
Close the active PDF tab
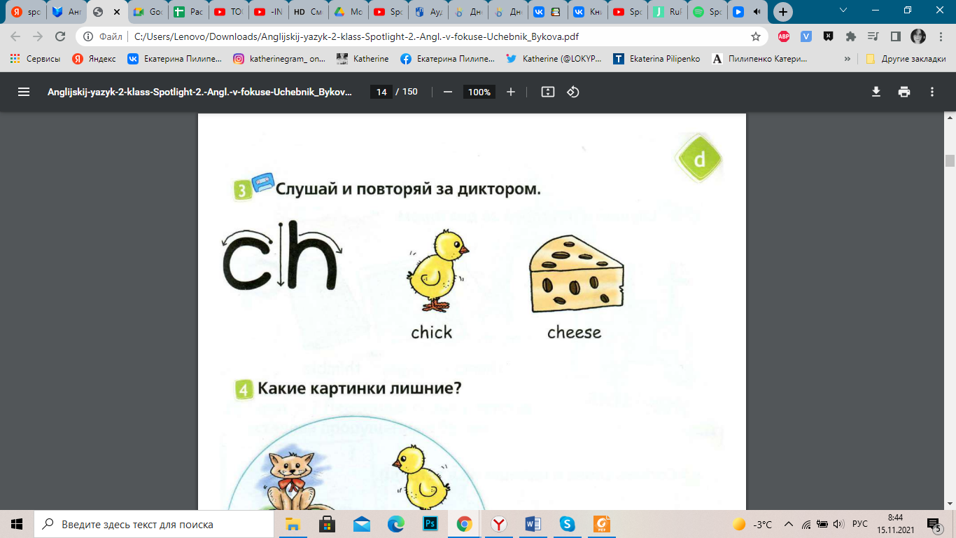coord(115,12)
